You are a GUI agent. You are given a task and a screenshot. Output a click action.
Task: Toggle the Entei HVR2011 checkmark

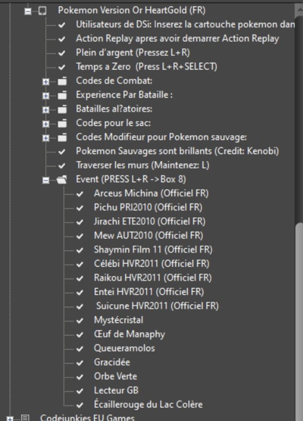pyautogui.click(x=80, y=292)
